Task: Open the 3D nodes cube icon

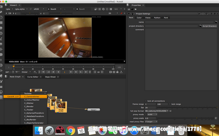Action: point(1,54)
